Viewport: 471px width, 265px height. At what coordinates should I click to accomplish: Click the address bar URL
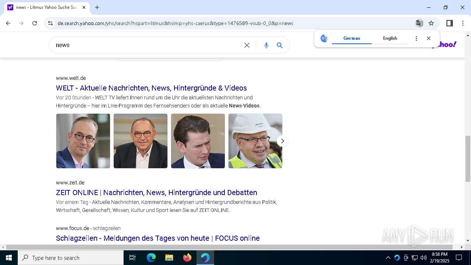[x=176, y=23]
